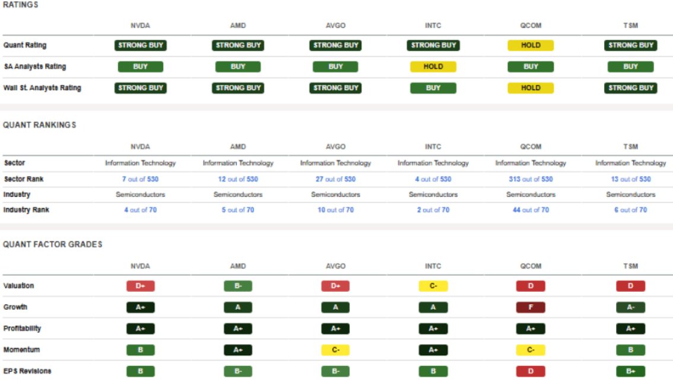The height and width of the screenshot is (385, 673).
Task: Select NVDA header in Ratings table
Action: pyautogui.click(x=140, y=26)
